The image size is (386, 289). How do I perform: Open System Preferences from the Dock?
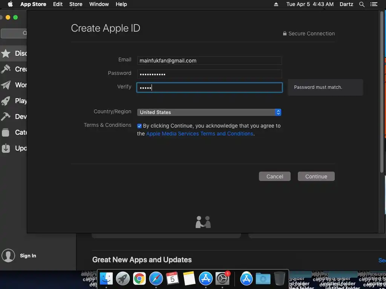[222, 279]
